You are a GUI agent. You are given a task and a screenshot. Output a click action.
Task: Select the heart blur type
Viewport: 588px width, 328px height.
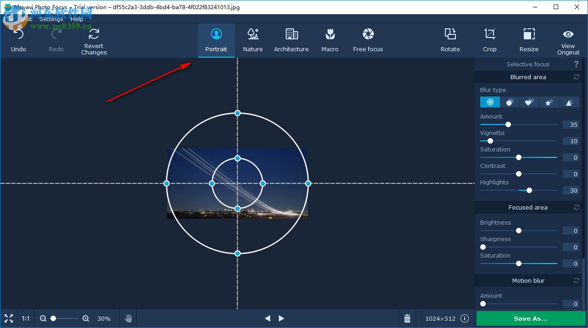click(529, 102)
